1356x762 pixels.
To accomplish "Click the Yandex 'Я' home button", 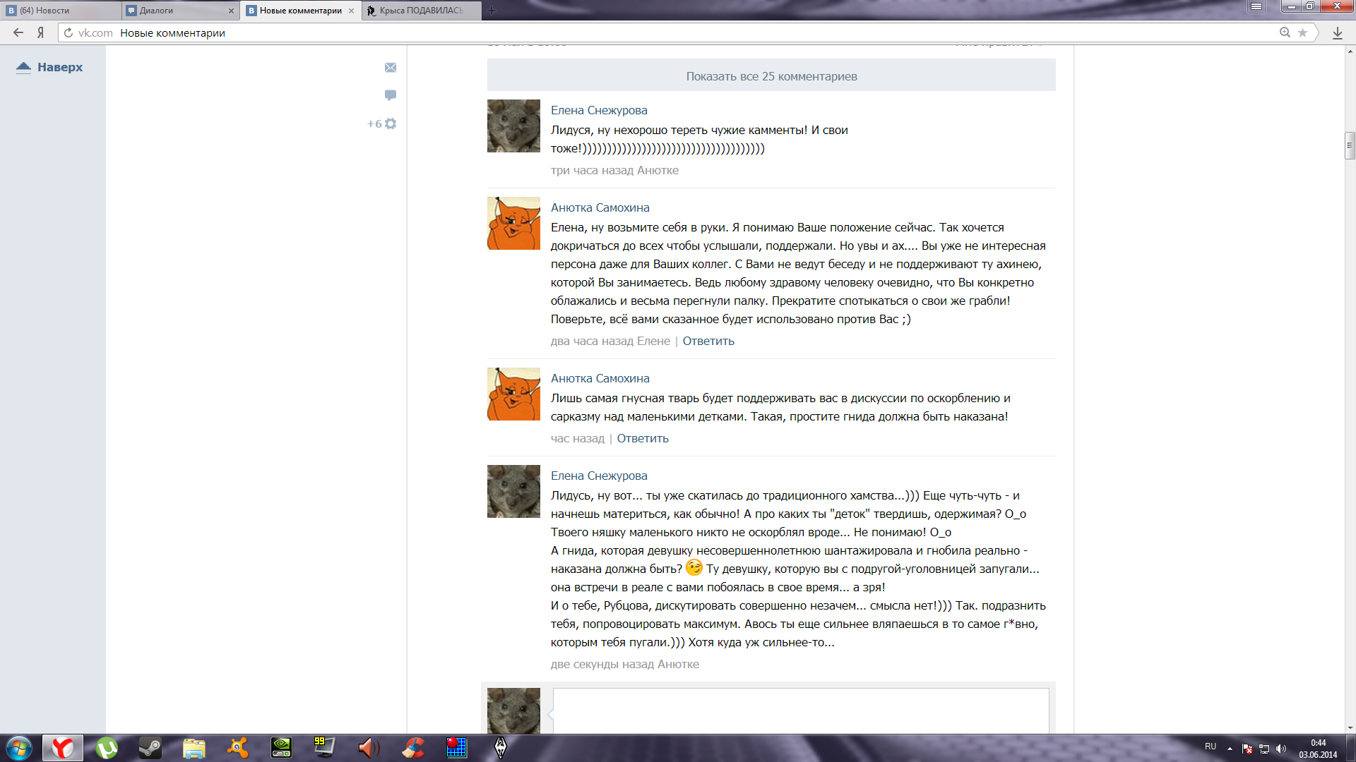I will click(x=41, y=32).
